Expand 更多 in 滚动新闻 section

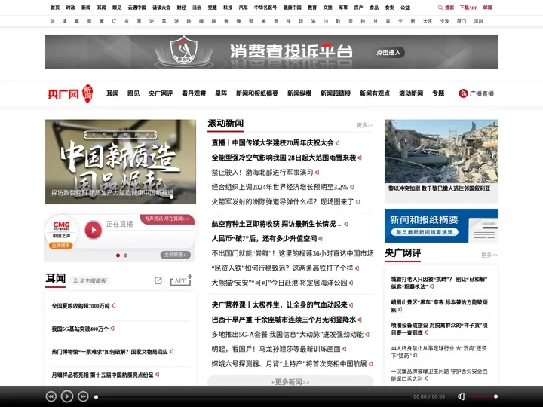pos(365,125)
